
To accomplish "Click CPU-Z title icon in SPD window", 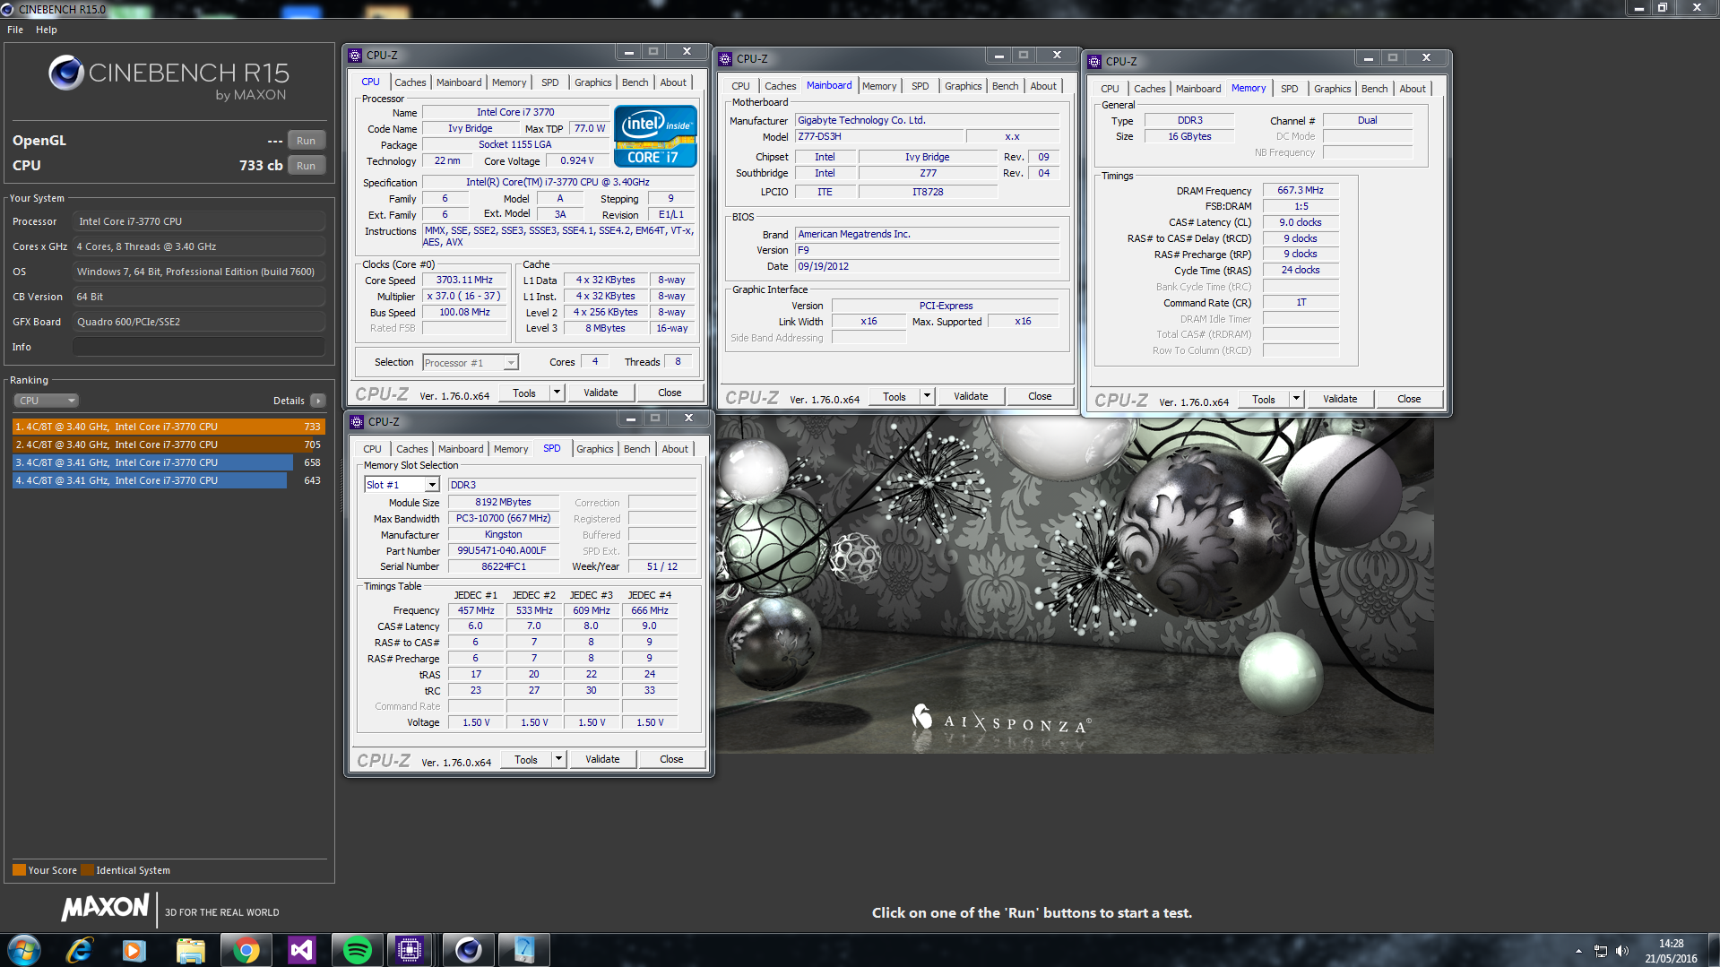I will coord(357,422).
